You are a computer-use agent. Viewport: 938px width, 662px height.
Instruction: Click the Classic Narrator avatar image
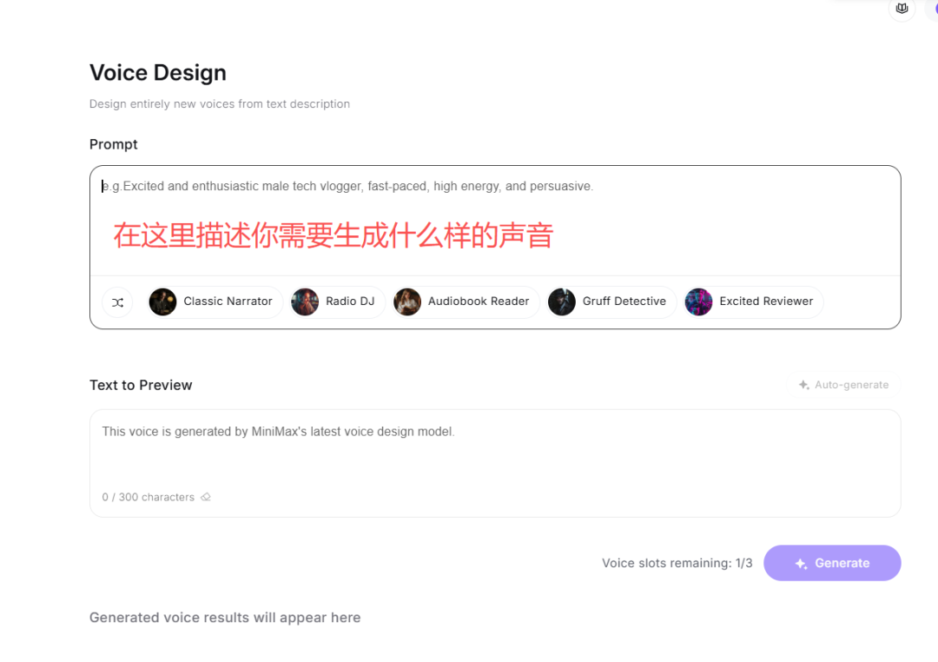point(162,301)
